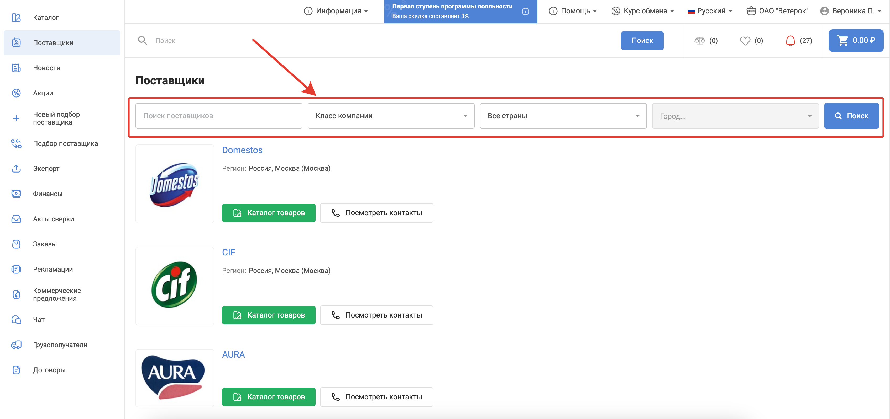Image resolution: width=890 pixels, height=419 pixels.
Task: Click Каталог товаров for Domestos
Action: coord(269,213)
